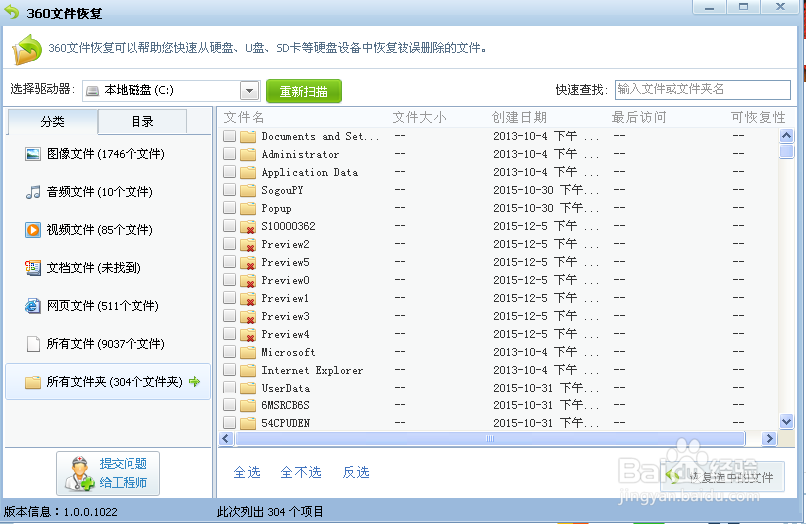
Task: Click the scroll up arrow
Action: tap(786, 135)
